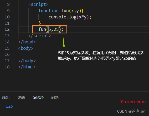This screenshot has width=149, height=116.
Task: Click the opening <script> tag
Action: coord(38,4)
